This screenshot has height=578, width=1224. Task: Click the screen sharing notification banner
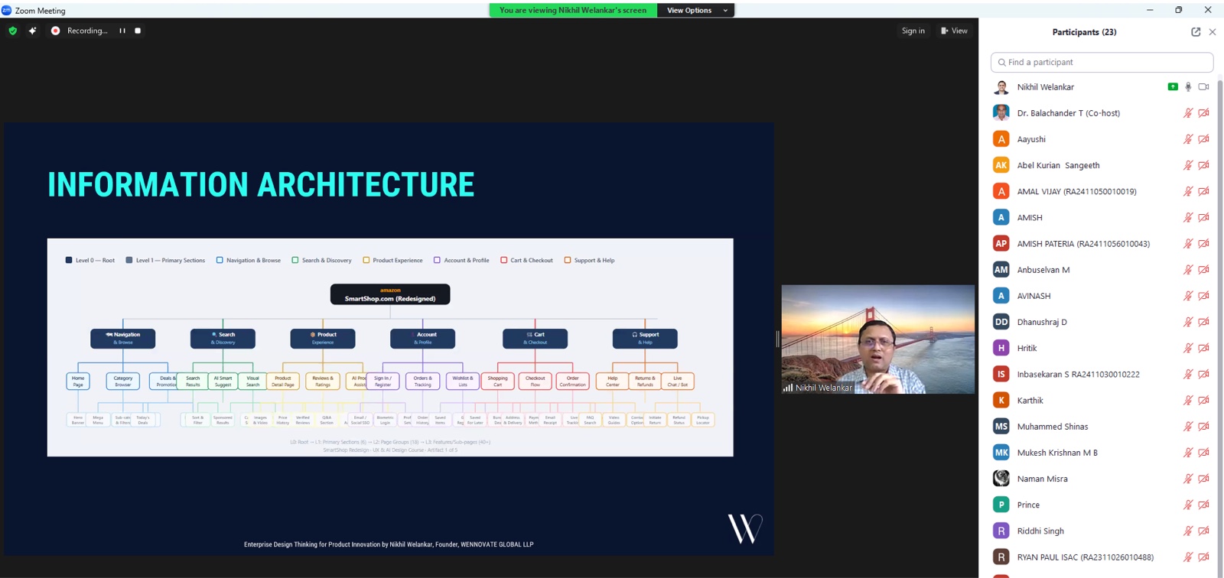(573, 10)
